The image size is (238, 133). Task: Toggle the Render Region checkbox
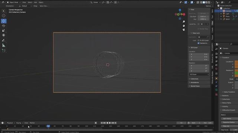pos(198,29)
